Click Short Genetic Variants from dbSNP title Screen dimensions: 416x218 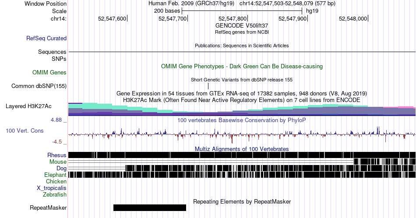242,80
